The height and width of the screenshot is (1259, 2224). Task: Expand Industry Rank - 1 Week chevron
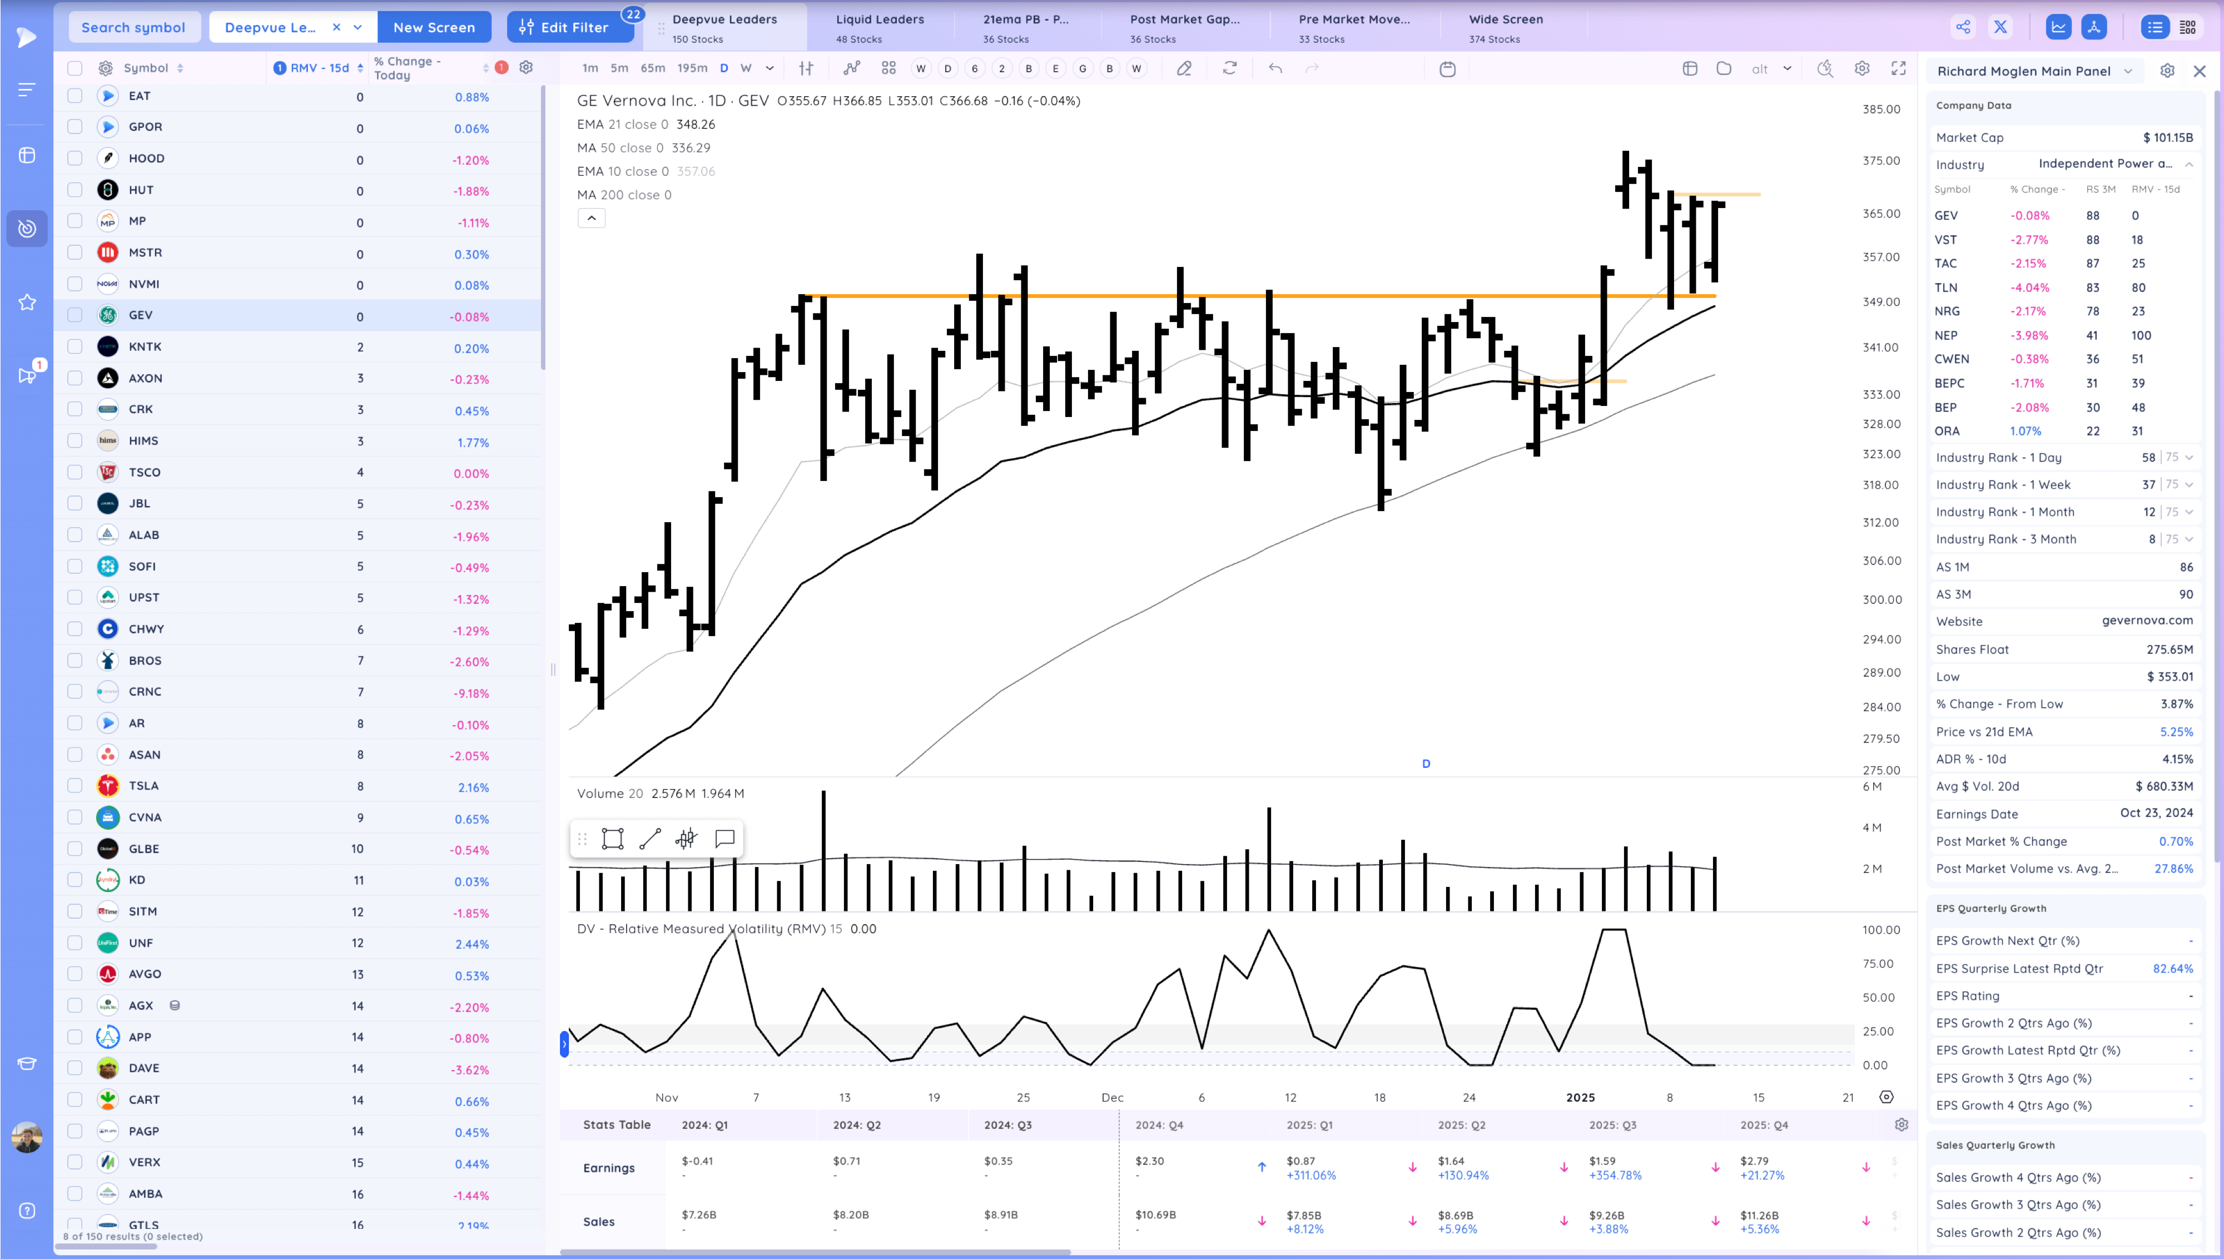click(2190, 485)
